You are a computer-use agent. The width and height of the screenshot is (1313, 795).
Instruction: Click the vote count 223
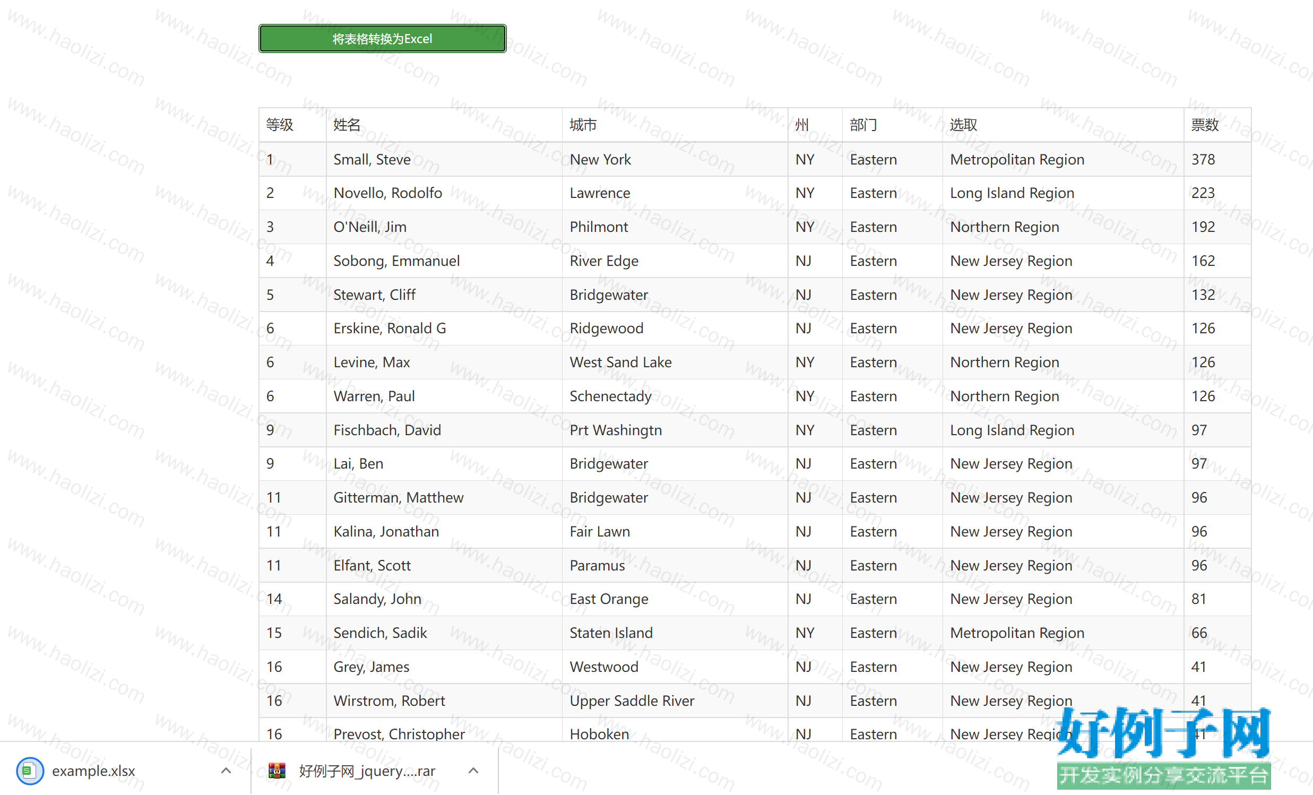[1203, 193]
